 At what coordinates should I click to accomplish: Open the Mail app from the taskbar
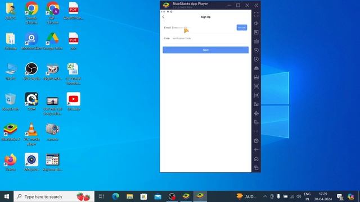158,196
